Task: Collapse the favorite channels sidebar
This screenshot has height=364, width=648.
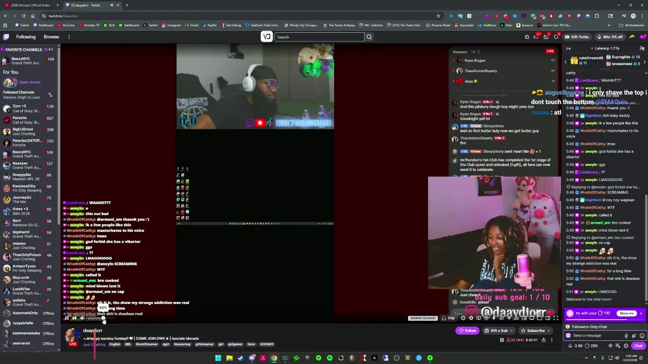Action: coord(51,50)
